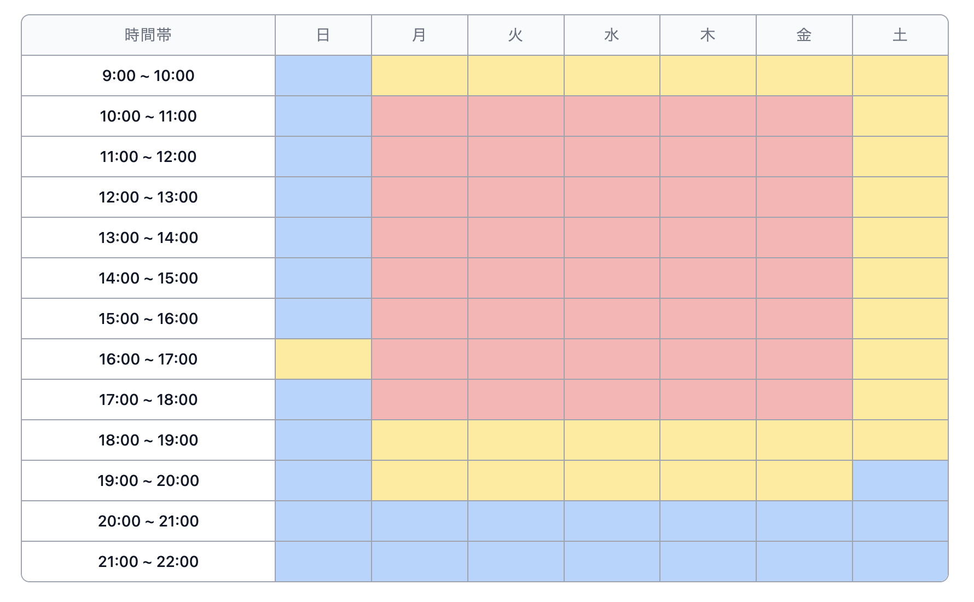The image size is (974, 602).
Task: Select the blue 金 cell at 21:00 ~ 22:00
Action: point(804,562)
